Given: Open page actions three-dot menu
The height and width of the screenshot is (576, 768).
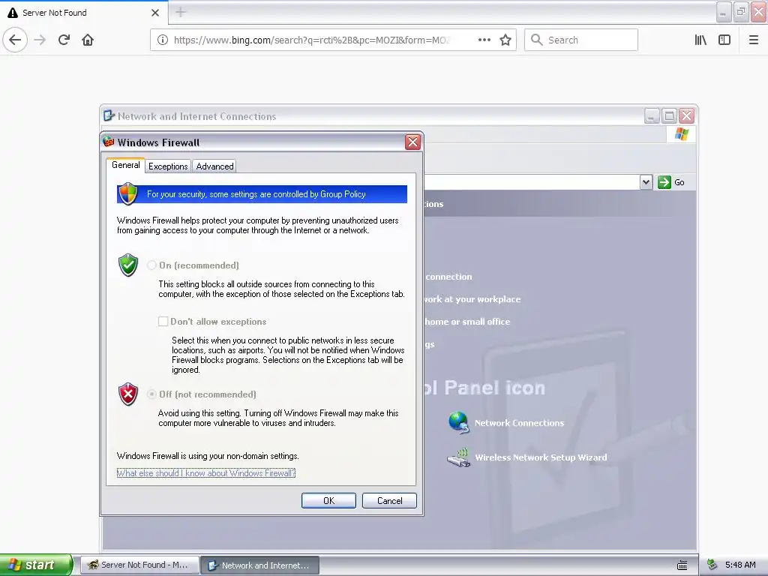Looking at the screenshot, I should pyautogui.click(x=484, y=40).
